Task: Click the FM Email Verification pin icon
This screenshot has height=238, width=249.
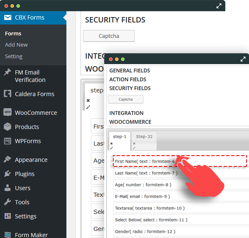Action: pos(7,72)
